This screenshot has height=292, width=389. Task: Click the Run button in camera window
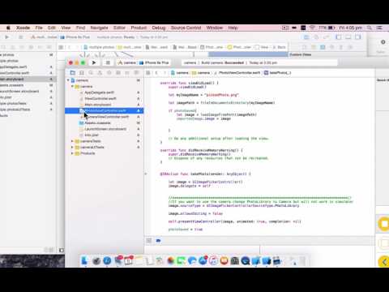point(94,62)
